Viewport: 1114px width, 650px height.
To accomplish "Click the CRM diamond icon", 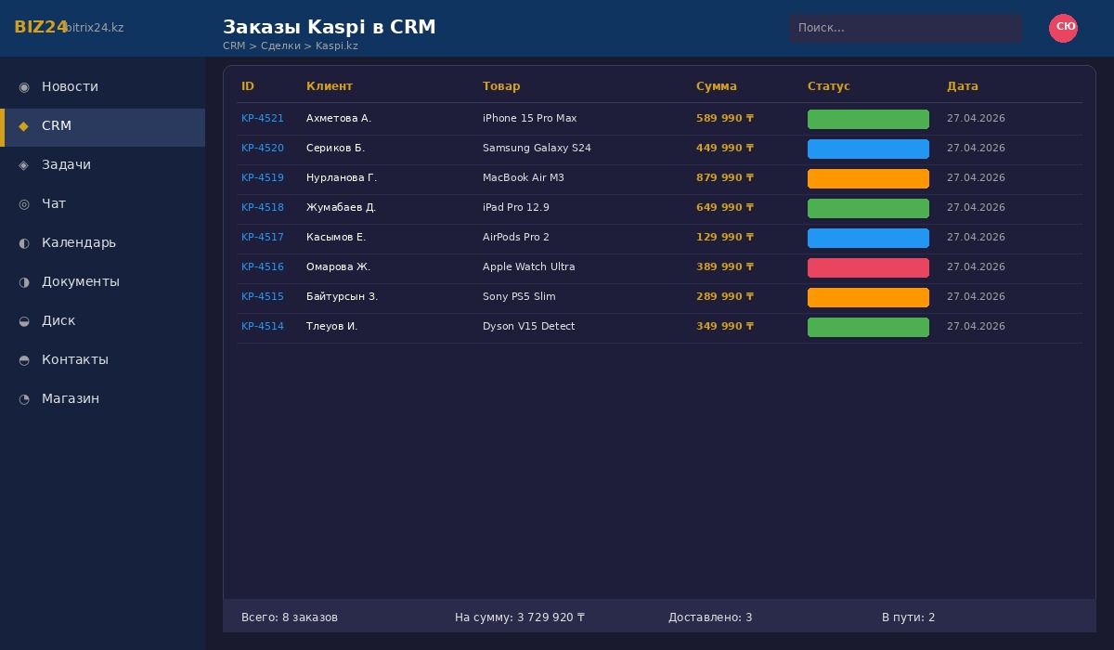I will (x=24, y=126).
